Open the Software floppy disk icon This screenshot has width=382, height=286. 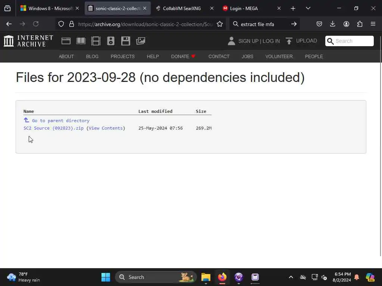[126, 41]
